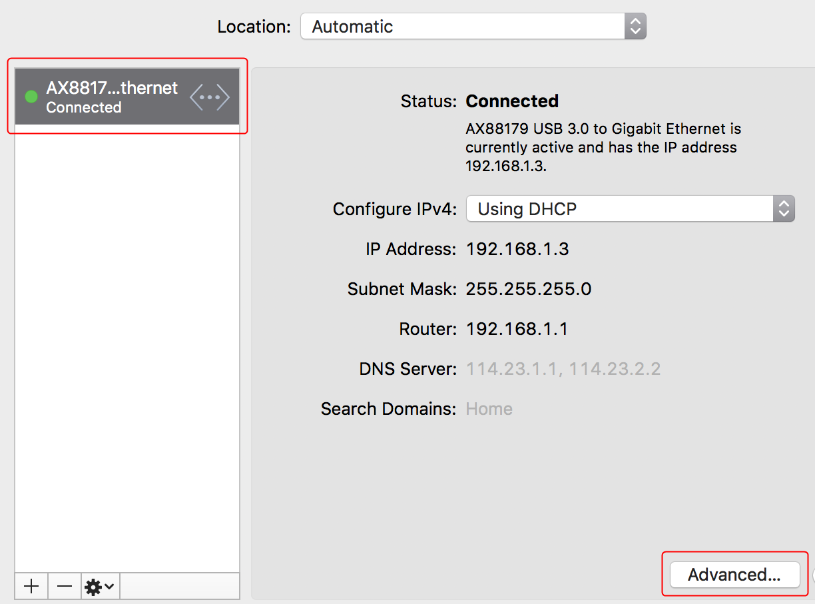The height and width of the screenshot is (604, 815).
Task: Click the IP Address value 192.168.1.3
Action: (517, 249)
